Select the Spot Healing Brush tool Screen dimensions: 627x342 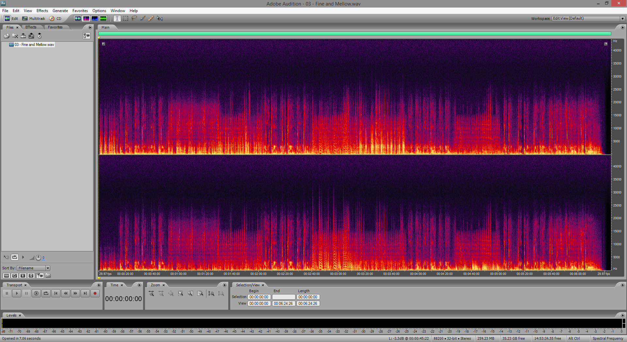pos(151,19)
